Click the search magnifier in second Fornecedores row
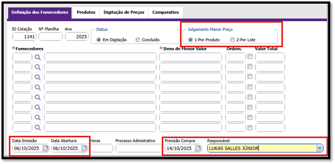The width and height of the screenshot is (335, 164). (38, 67)
